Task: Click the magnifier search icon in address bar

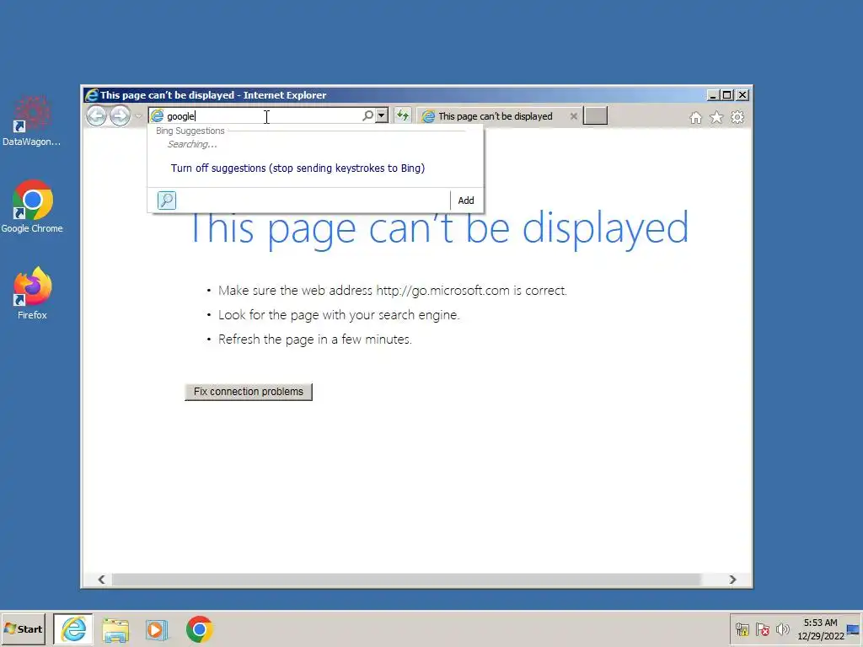Action: tap(367, 115)
